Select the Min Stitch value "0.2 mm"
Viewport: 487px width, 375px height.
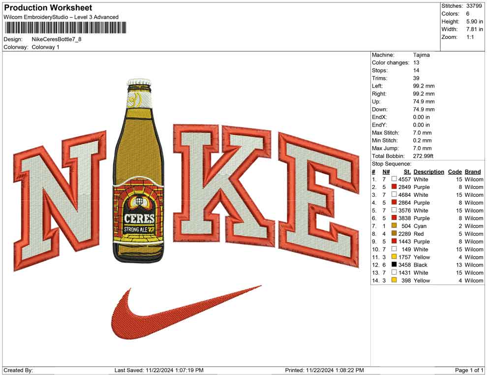coord(423,140)
